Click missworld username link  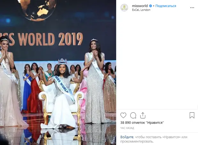point(140,6)
